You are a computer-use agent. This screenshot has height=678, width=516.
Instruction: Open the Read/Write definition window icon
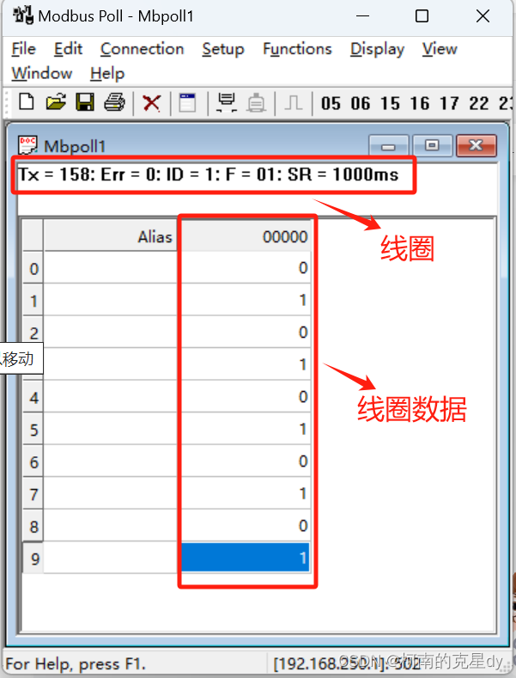[x=187, y=102]
